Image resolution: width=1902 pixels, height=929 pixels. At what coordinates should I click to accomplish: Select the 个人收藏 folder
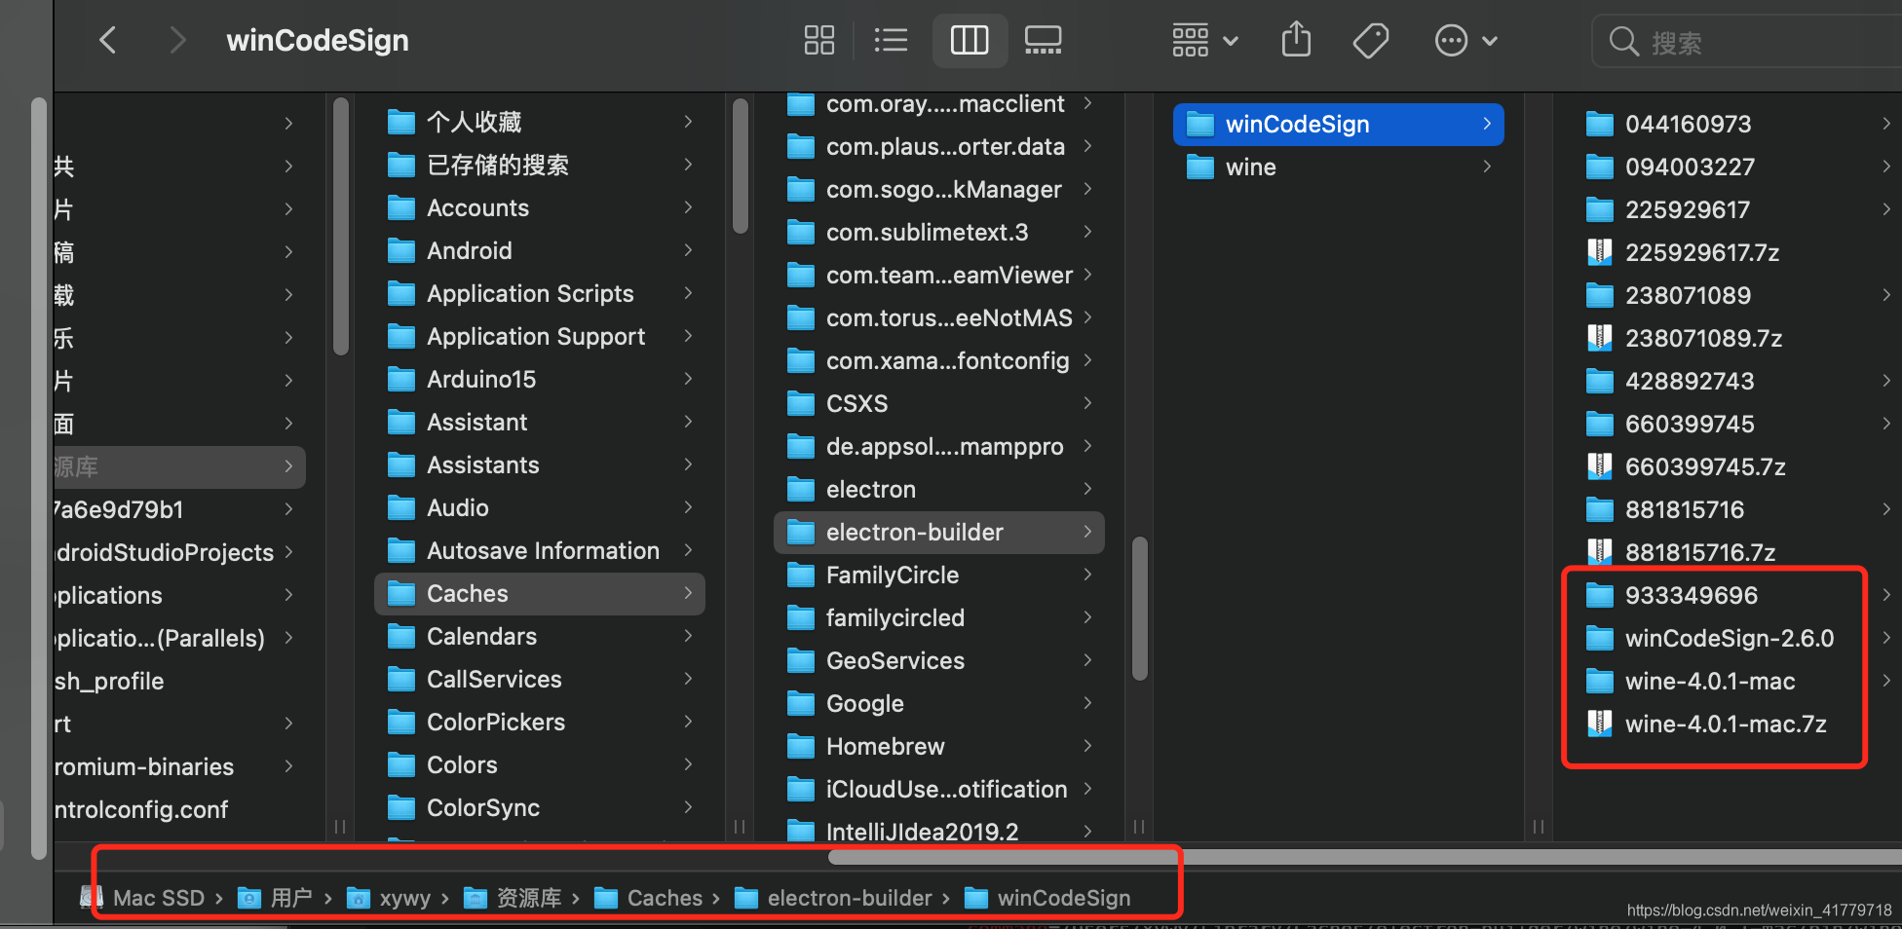click(x=540, y=122)
